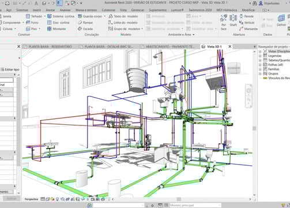Select the Montante mullion tool
The image size is (290, 208).
(x=57, y=29)
